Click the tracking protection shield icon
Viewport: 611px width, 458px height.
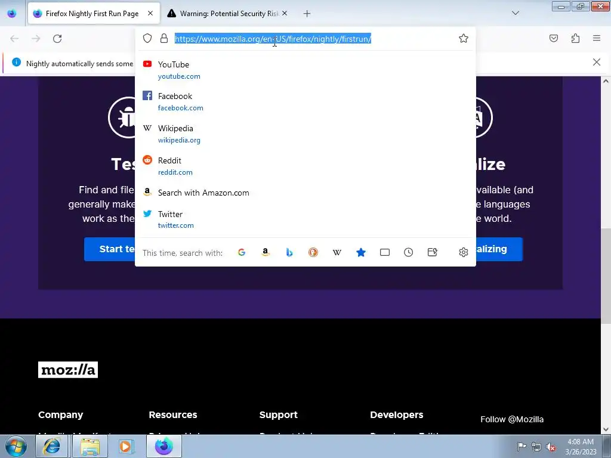point(147,38)
